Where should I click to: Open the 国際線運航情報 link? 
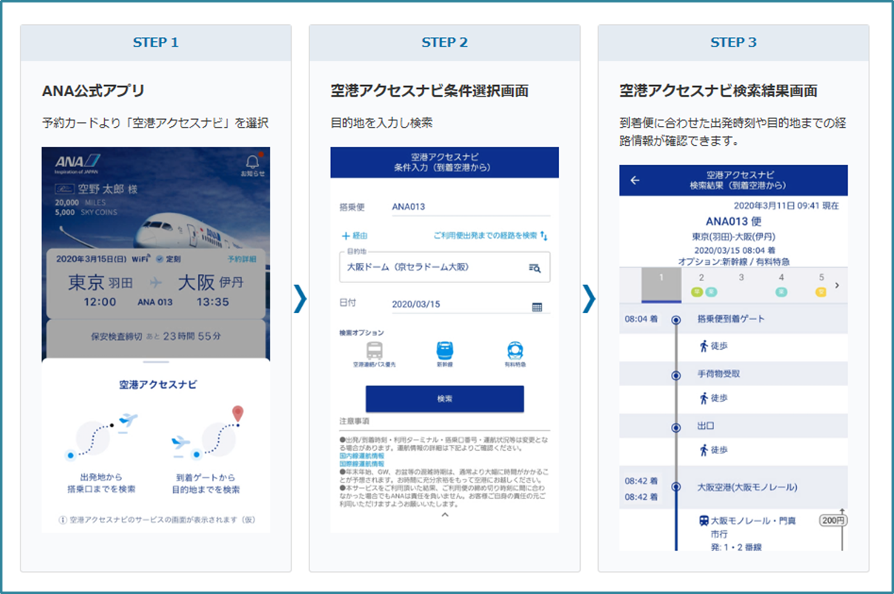[362, 463]
